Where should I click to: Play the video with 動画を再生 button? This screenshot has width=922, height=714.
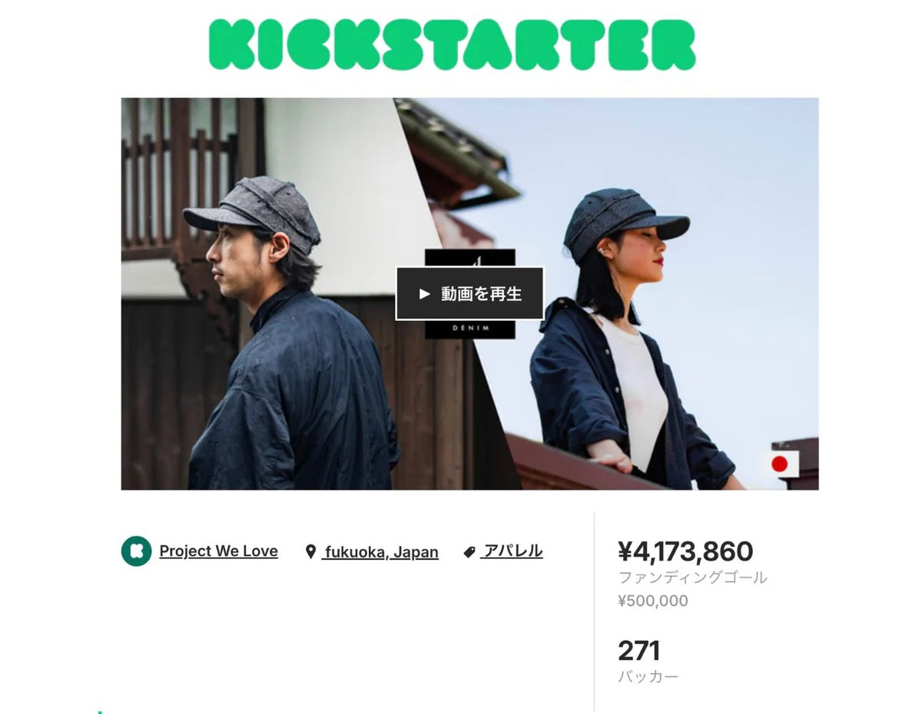[469, 293]
